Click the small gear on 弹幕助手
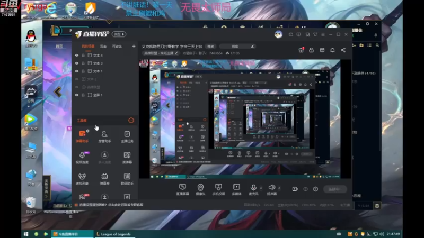424x238 pixels. (x=87, y=131)
